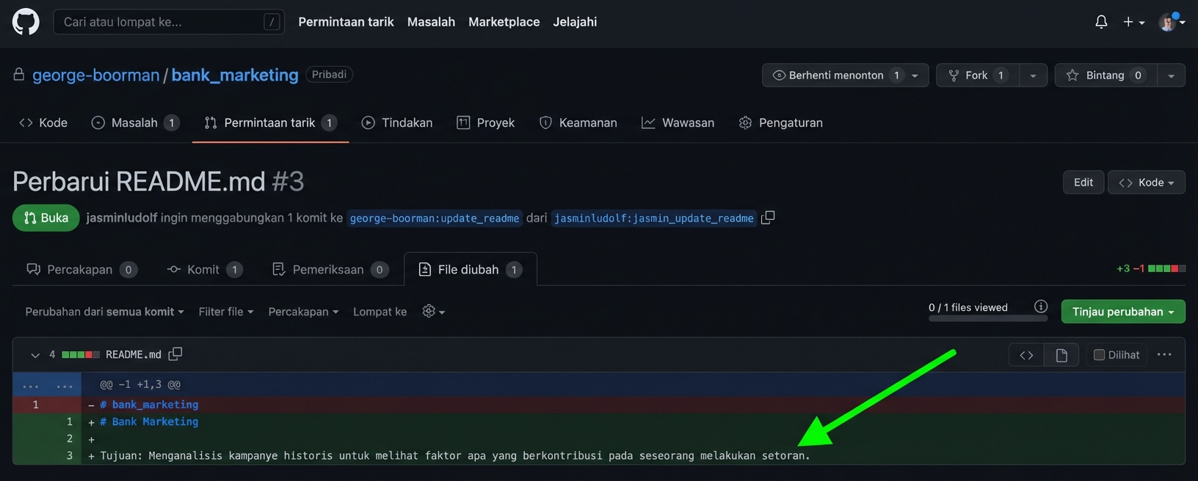Select the 'File diubah' tab

[x=471, y=270]
